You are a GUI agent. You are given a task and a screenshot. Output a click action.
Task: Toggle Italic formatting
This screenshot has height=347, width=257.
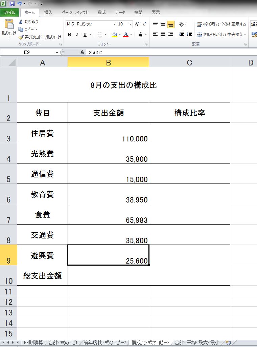77,35
